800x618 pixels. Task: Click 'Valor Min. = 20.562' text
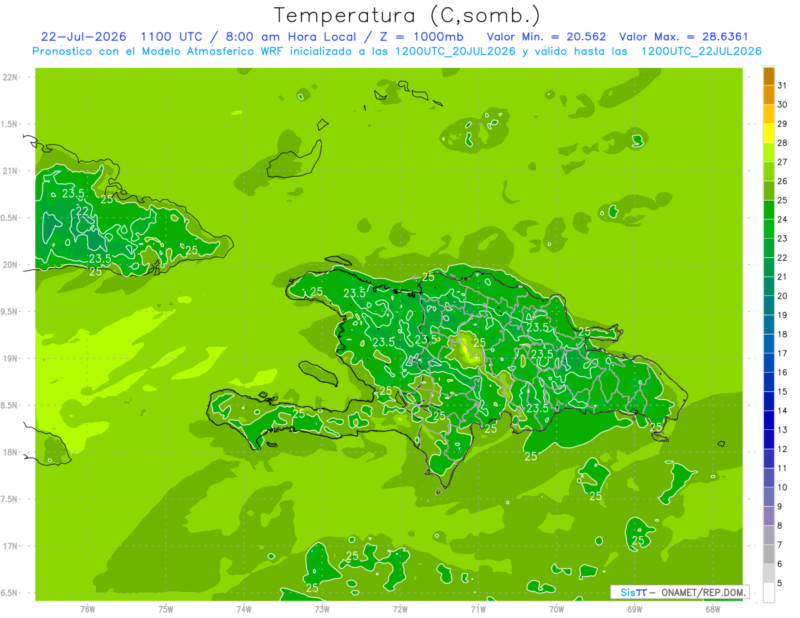point(547,36)
